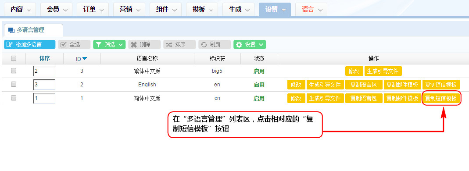
Task: Click 复制邮件模板 for 简体中文版 row
Action: 402,98
